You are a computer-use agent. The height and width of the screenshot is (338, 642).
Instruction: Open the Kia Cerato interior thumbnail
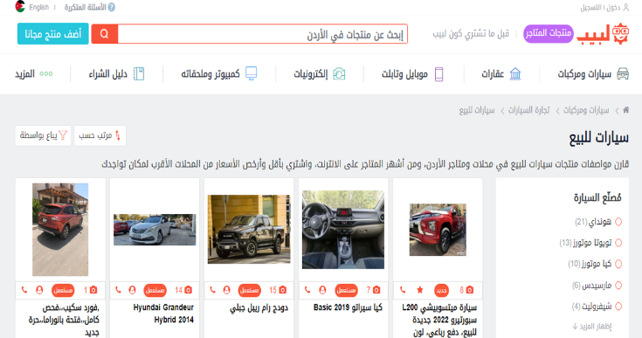pos(343,230)
